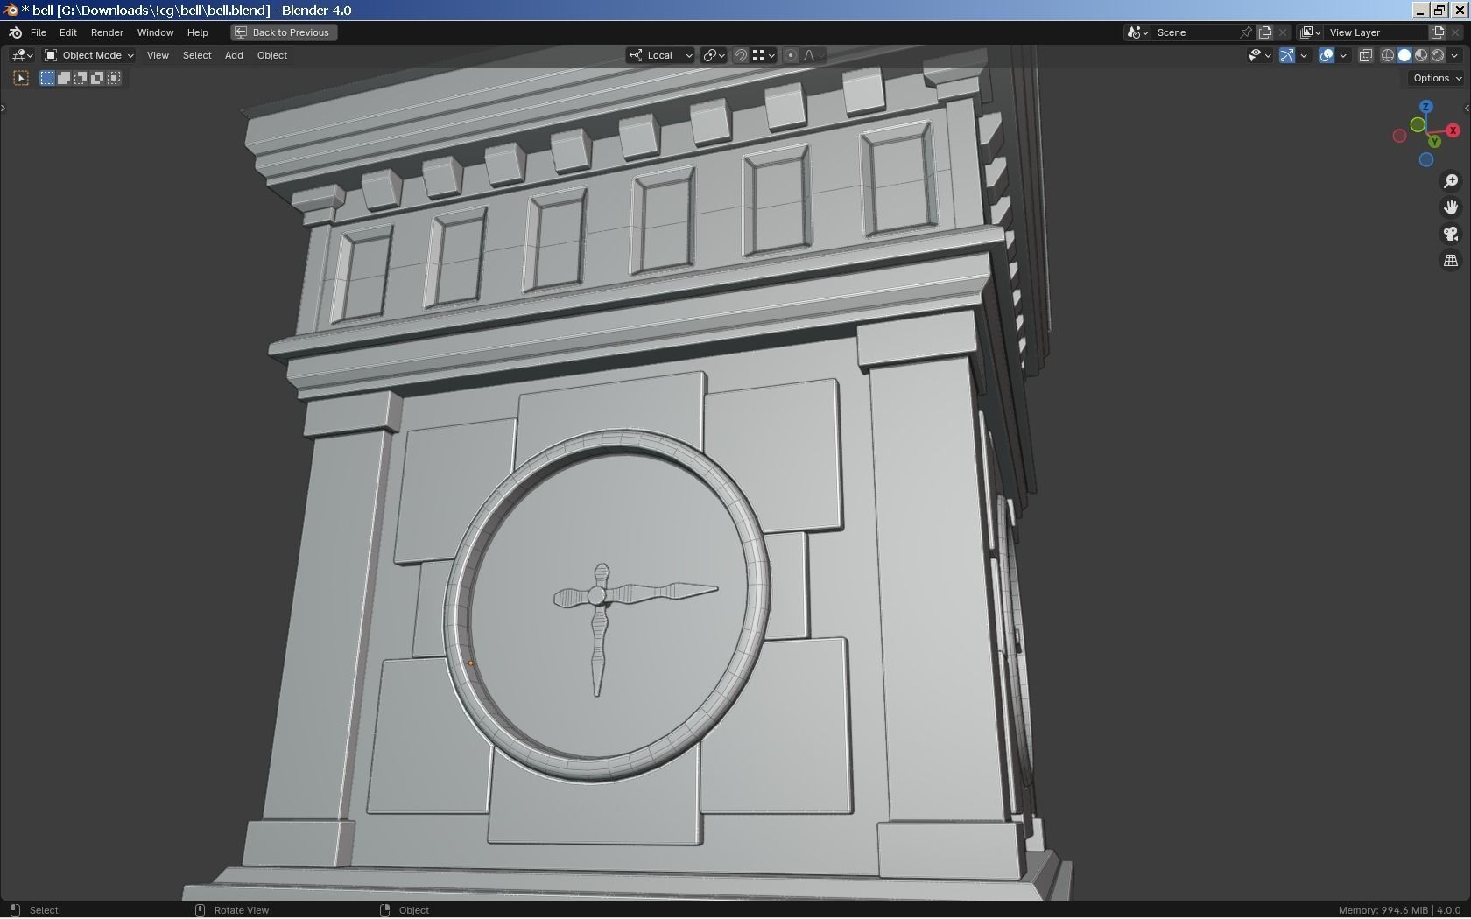The width and height of the screenshot is (1471, 919).
Task: Choose the Intersect selection mode icon
Action: pos(114,78)
